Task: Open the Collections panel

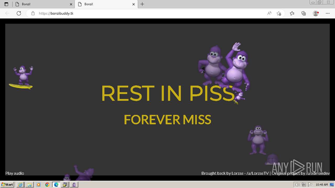Action: pyautogui.click(x=304, y=13)
